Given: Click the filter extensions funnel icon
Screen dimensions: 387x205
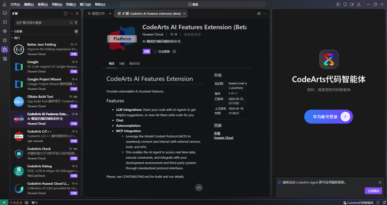Looking at the screenshot, I should pos(76,23).
